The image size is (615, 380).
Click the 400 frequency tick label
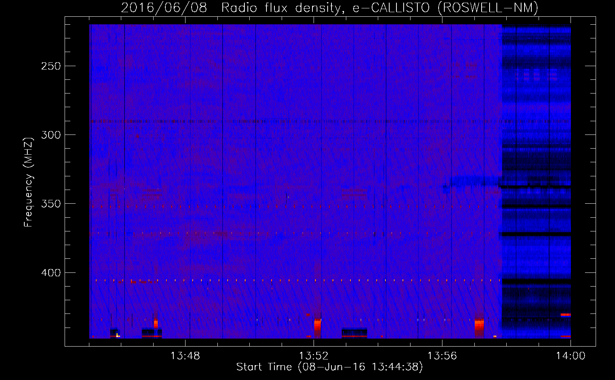tap(51, 273)
